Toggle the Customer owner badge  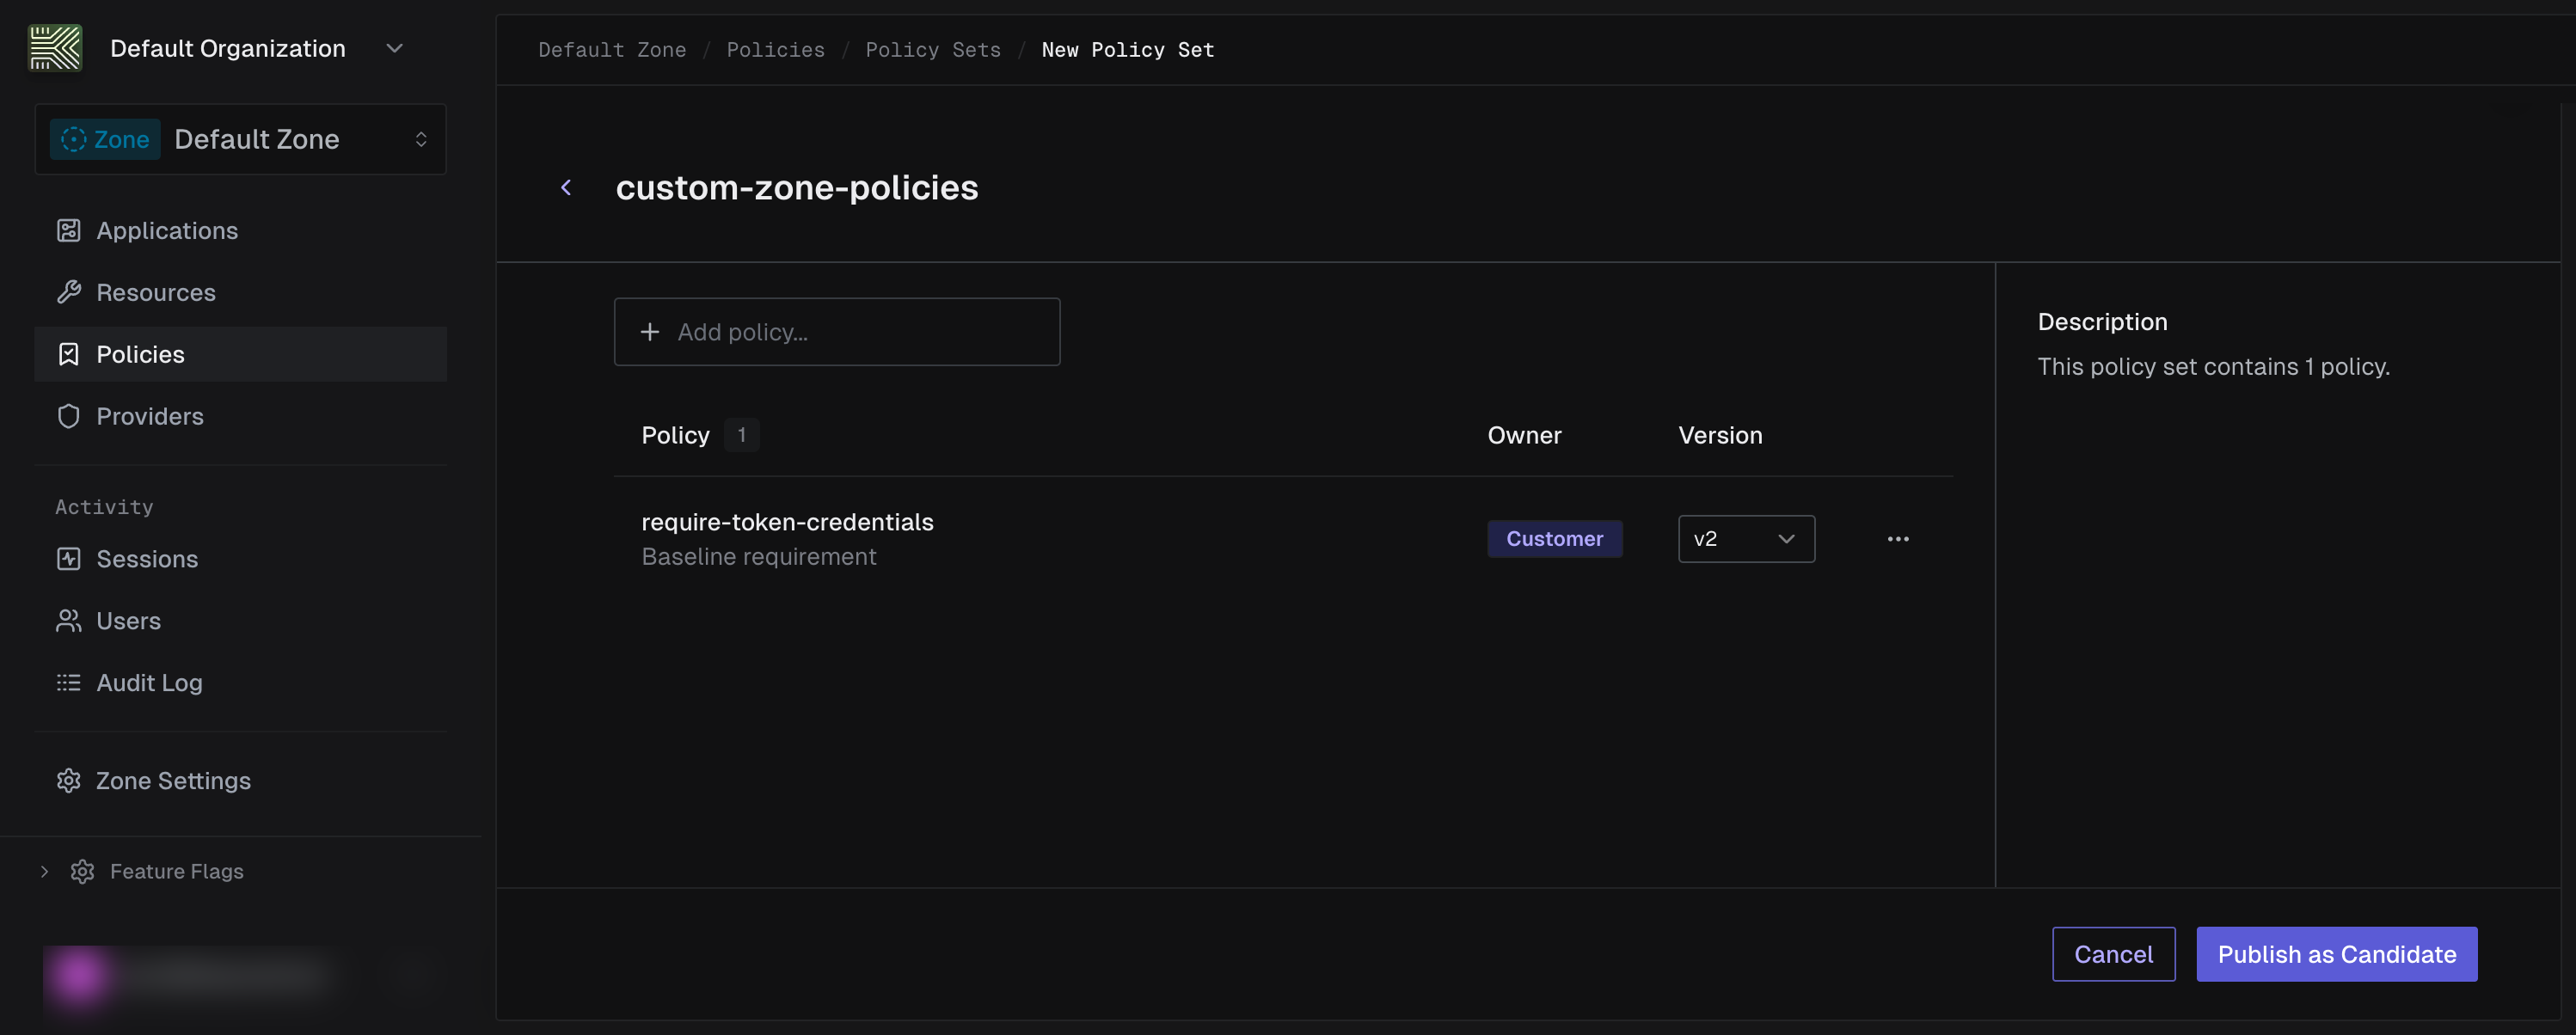tap(1554, 538)
